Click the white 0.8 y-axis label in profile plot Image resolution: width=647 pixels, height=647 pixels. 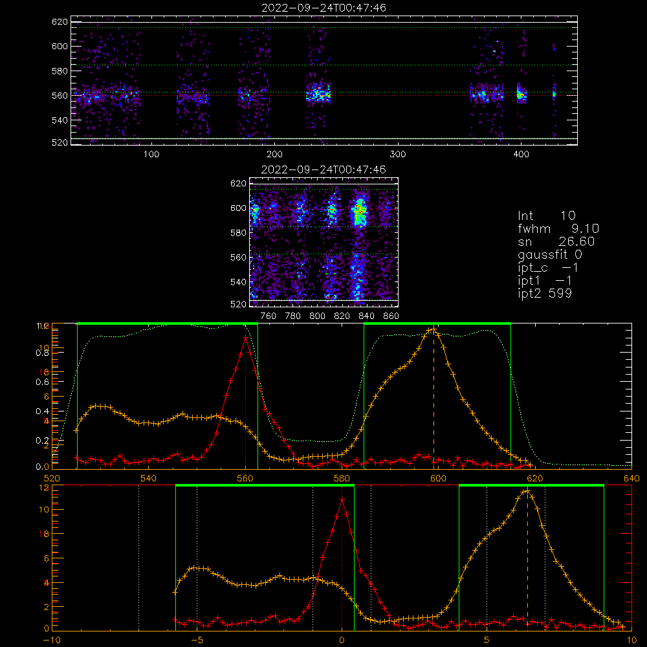(x=43, y=353)
